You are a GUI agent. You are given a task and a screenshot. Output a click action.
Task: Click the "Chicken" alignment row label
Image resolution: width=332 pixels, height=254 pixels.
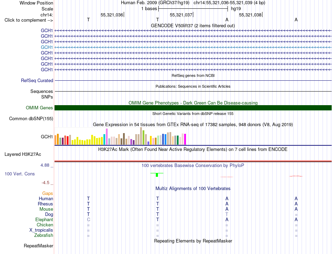point(45,225)
